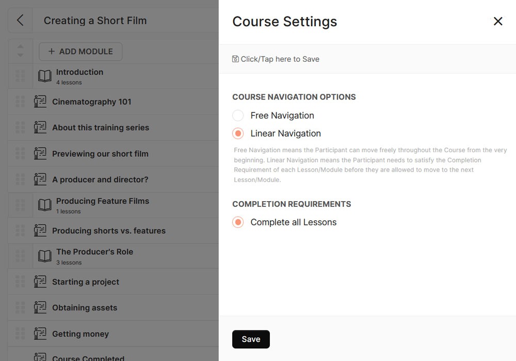This screenshot has width=516, height=361.
Task: Click the Click/Tap here to Save link
Action: [280, 59]
